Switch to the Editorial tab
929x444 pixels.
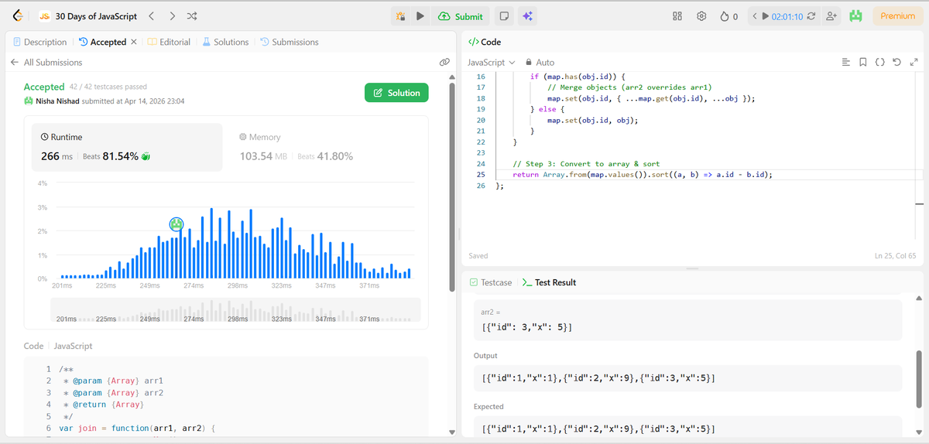[x=169, y=42]
